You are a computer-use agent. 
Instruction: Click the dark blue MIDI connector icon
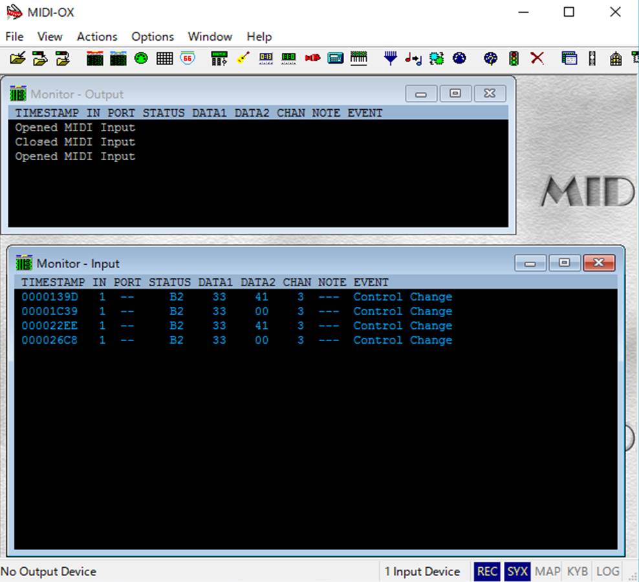(x=459, y=59)
